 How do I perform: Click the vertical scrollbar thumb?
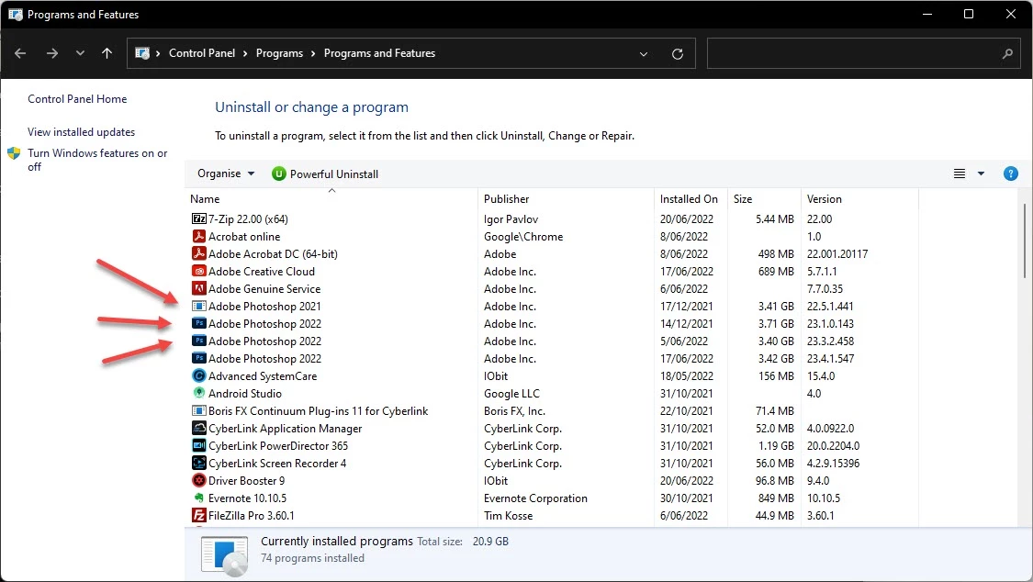click(1025, 241)
